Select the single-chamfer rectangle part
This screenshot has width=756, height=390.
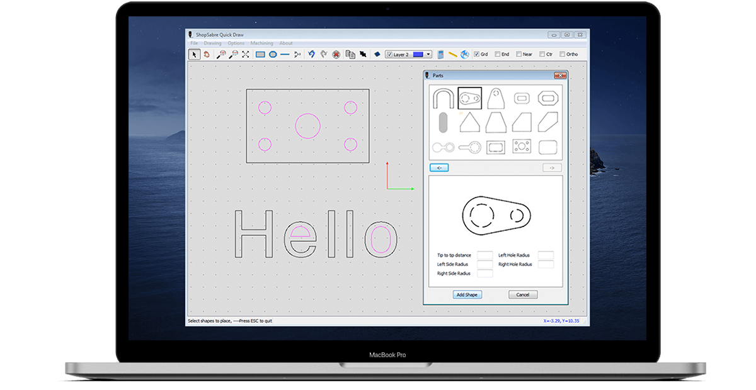(x=522, y=122)
